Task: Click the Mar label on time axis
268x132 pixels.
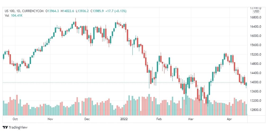Action: pos(191,119)
